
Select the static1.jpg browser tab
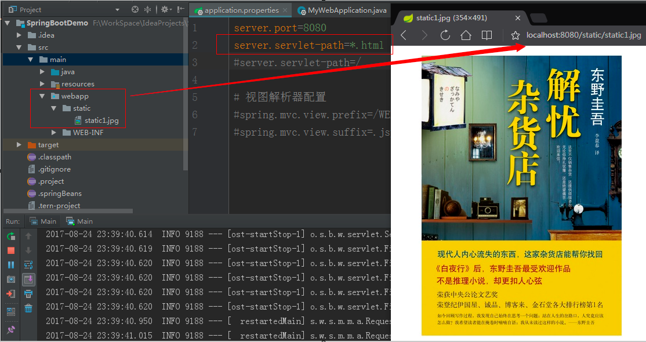click(x=459, y=18)
